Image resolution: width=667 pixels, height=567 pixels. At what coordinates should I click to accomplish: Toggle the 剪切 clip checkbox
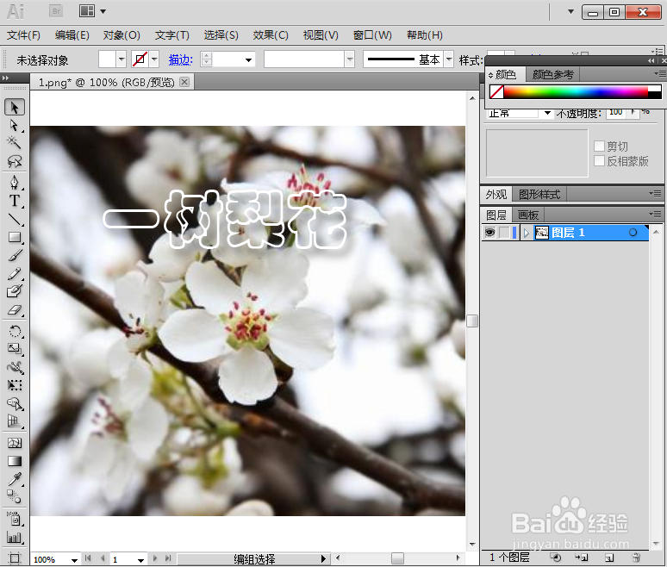[x=599, y=146]
